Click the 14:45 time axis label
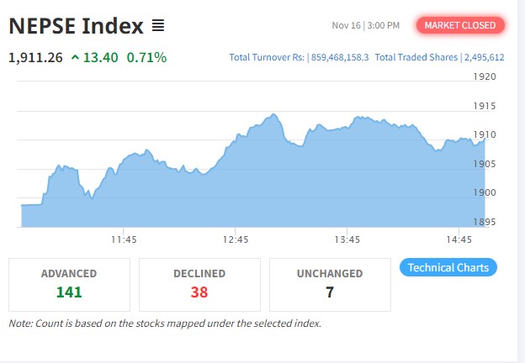This screenshot has height=363, width=525. click(459, 239)
